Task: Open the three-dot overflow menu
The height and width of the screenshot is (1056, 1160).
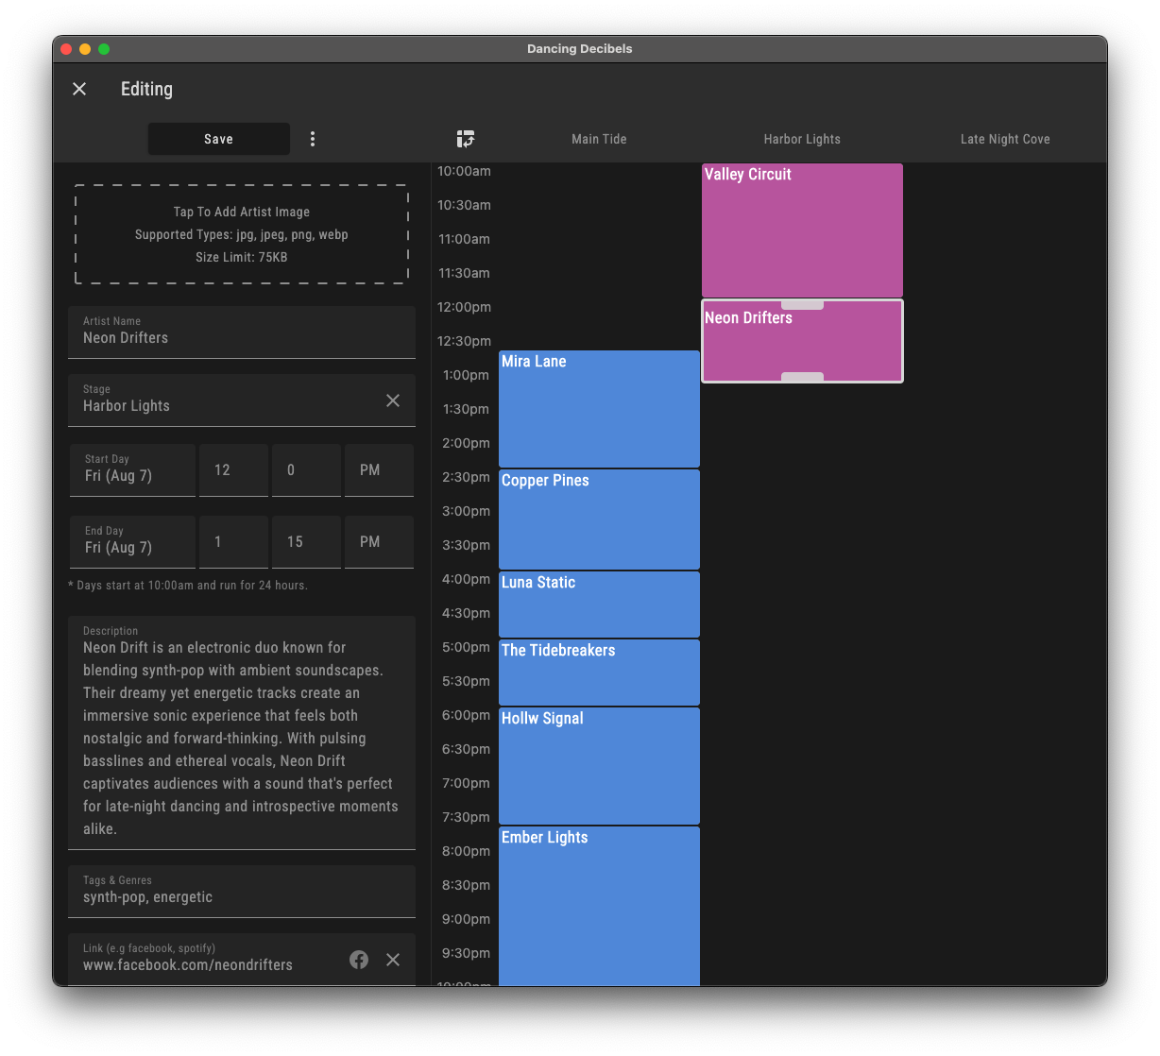Action: pyautogui.click(x=313, y=138)
